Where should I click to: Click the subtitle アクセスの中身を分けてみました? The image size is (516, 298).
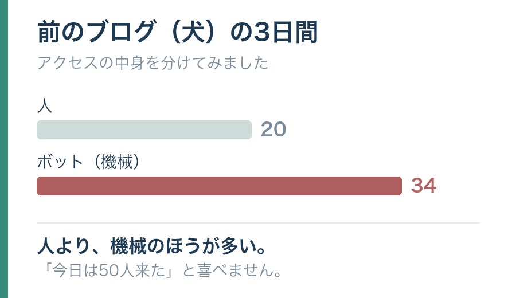coord(153,63)
